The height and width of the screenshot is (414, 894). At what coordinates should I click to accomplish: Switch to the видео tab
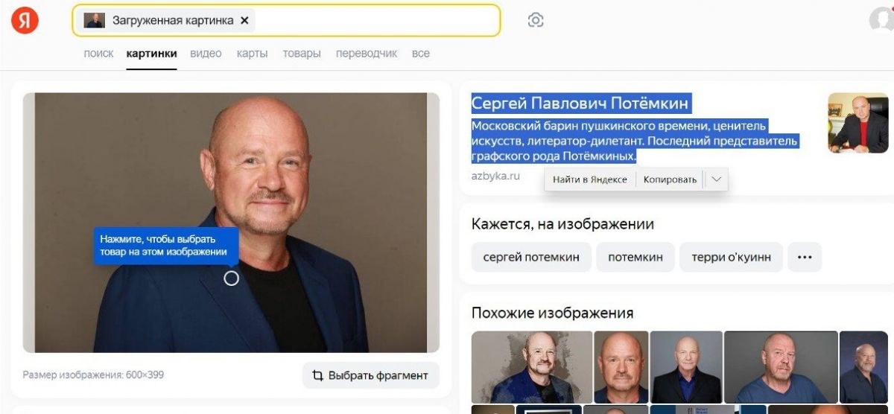point(206,54)
